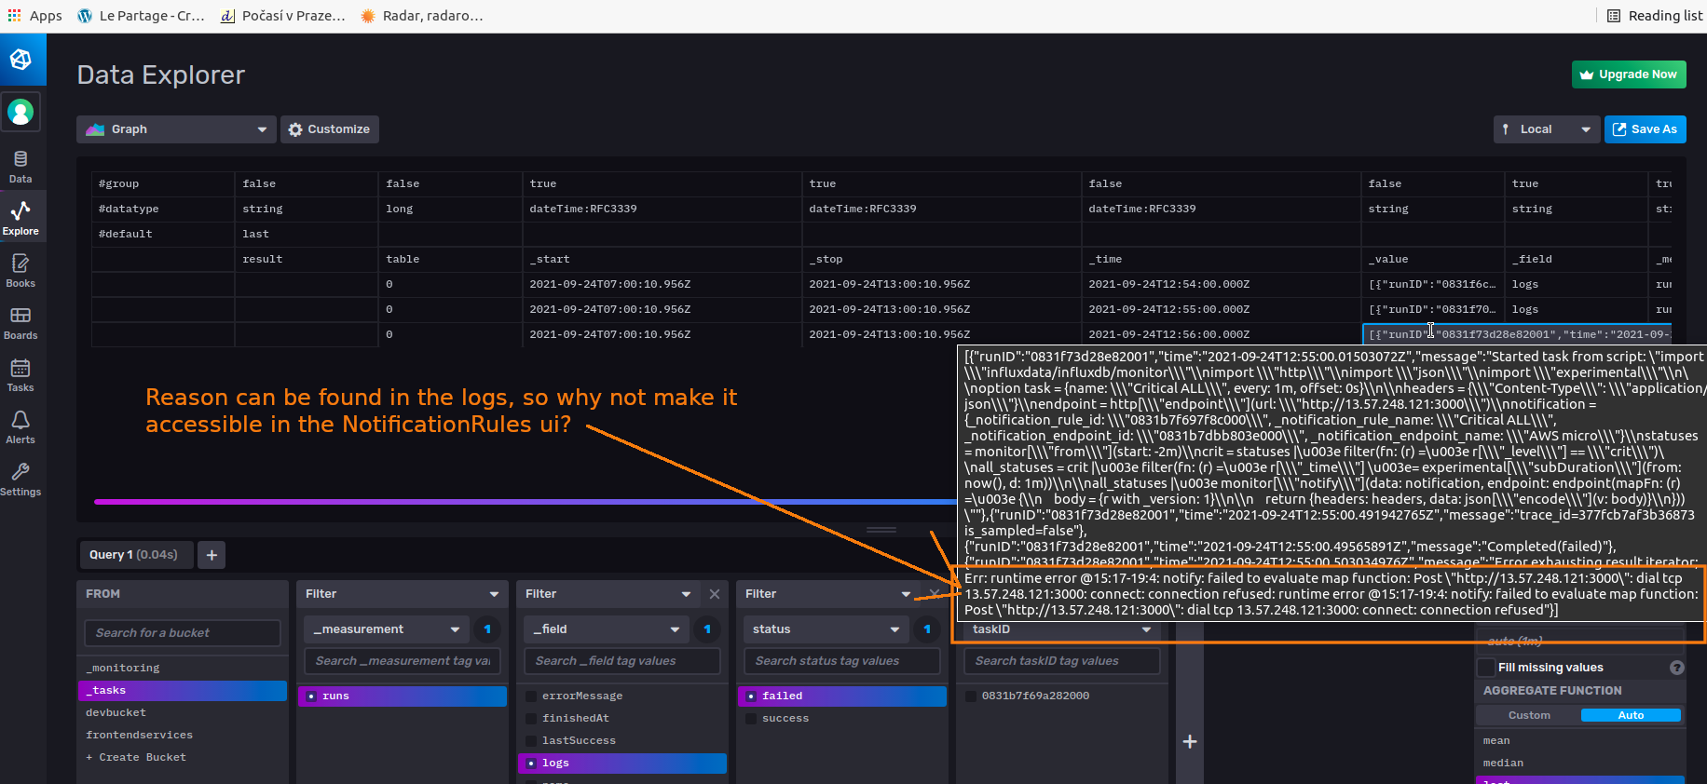Open the Chrome Apps launcher icon
The image size is (1707, 784).
(x=14, y=16)
